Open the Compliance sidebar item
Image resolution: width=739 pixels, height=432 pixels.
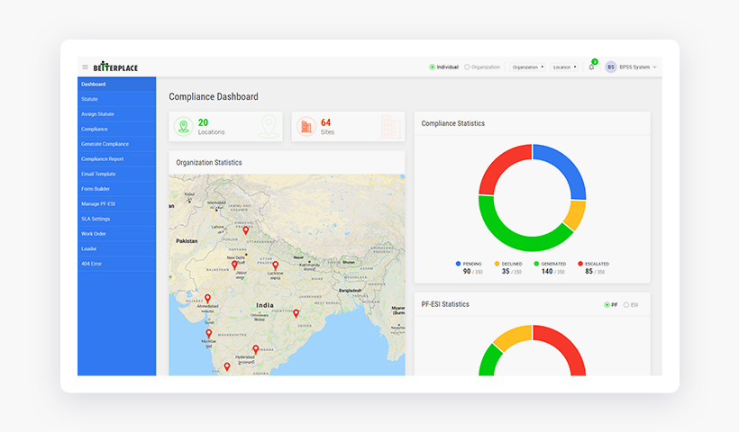(x=117, y=129)
